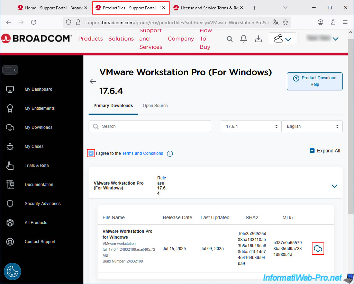
Task: Open the notifications bell icon
Action: tap(244, 39)
